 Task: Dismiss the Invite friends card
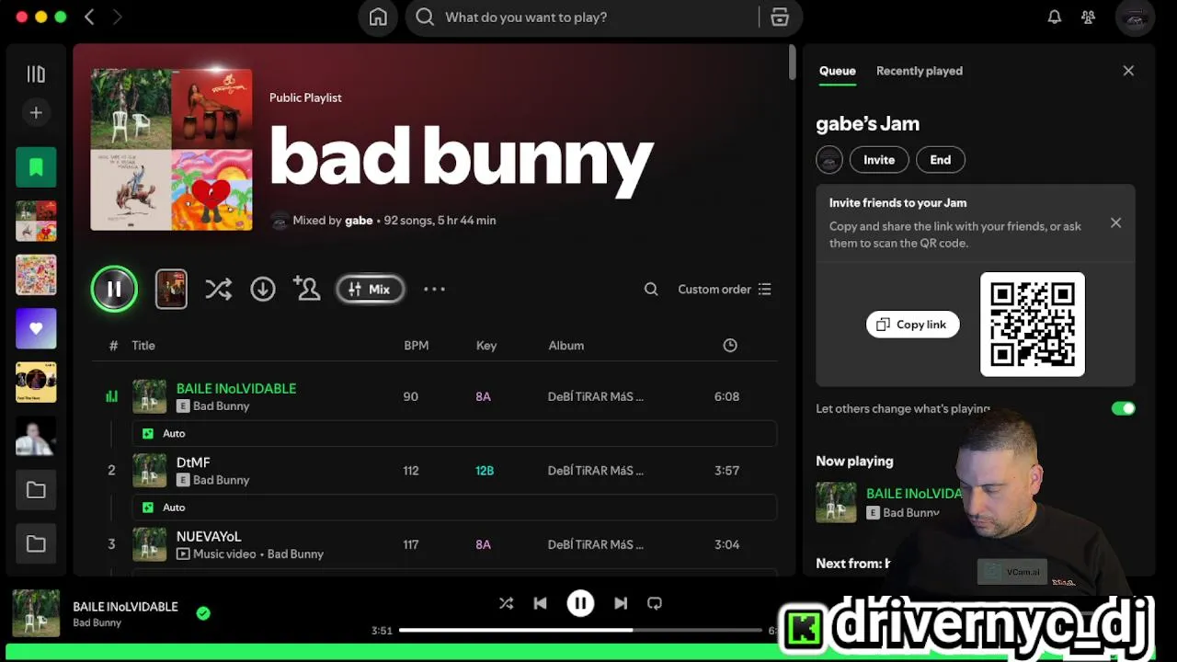[1115, 223]
